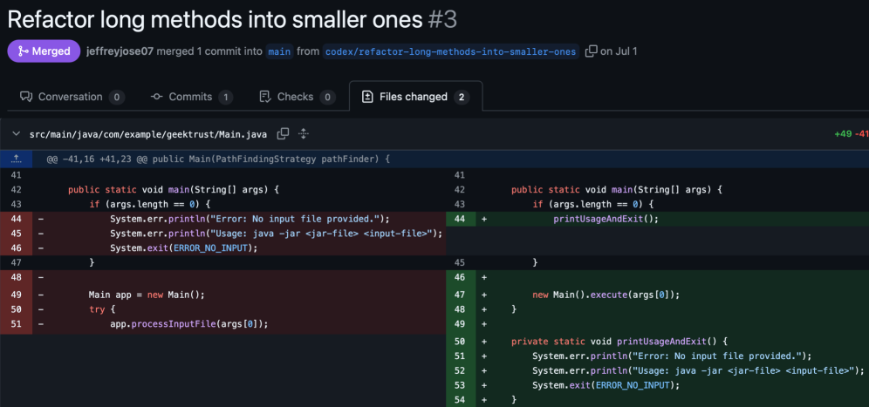Click the hunk header text @@ -41,16 +41,23

218,159
